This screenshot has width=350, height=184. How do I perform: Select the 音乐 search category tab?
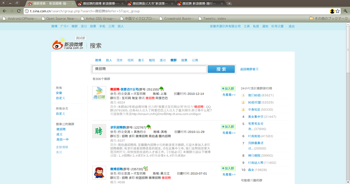pos(141,60)
